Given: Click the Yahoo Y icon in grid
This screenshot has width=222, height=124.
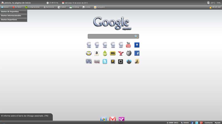Looking at the screenshot, I should [121, 53].
